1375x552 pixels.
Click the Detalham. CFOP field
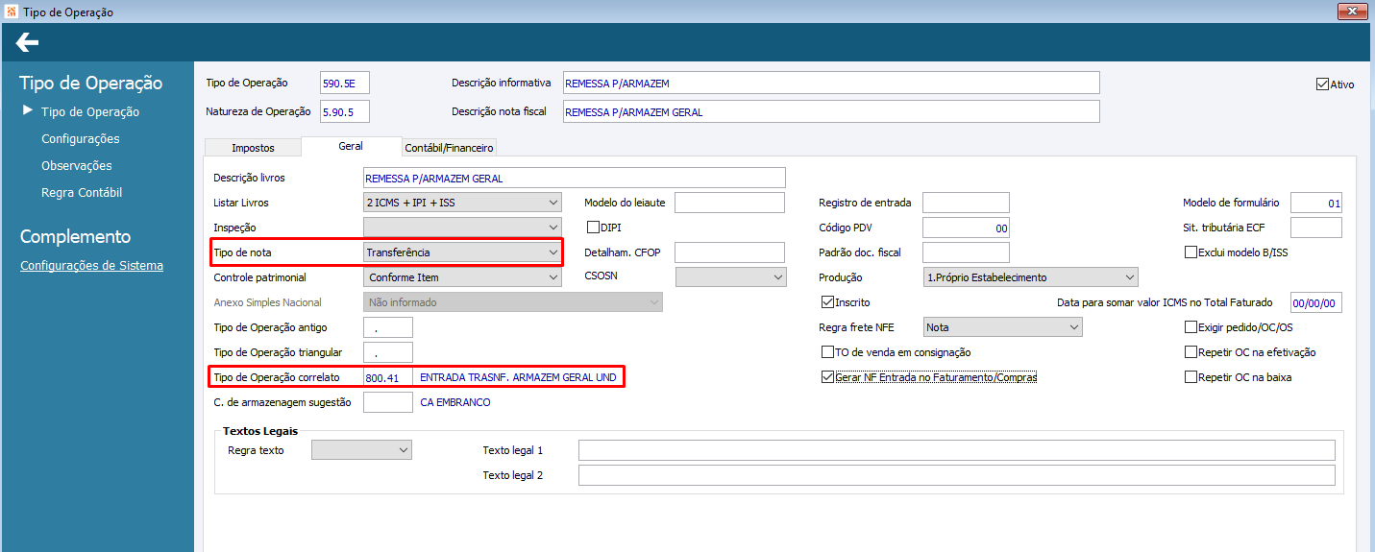(730, 252)
